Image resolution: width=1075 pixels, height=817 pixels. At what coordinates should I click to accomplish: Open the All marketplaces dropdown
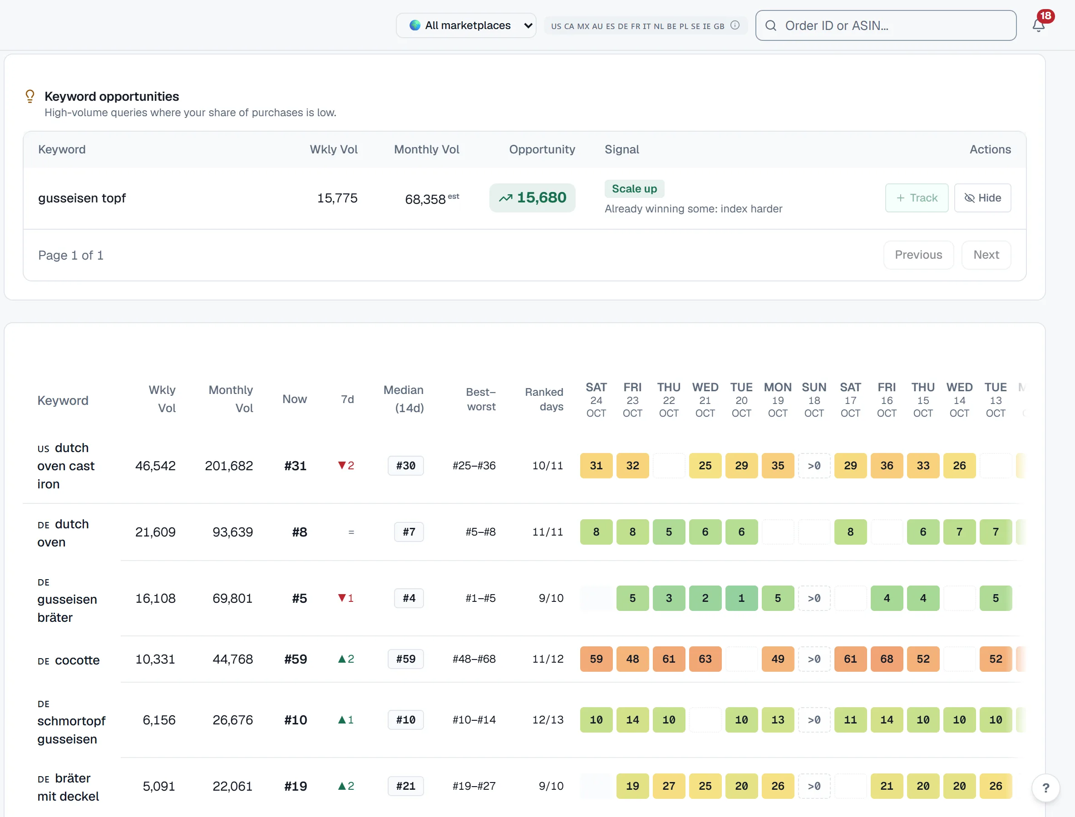pos(466,25)
